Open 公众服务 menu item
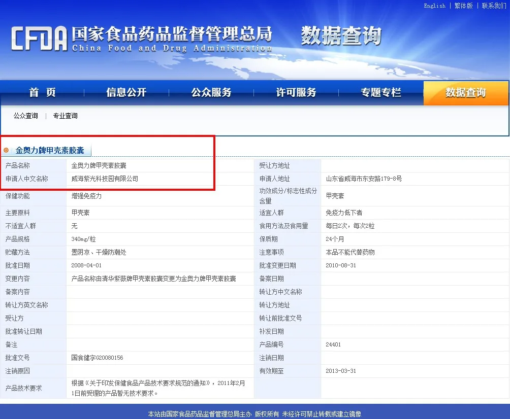Screen dimensions: 510x419 [211, 92]
